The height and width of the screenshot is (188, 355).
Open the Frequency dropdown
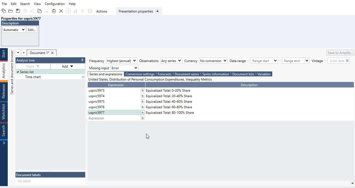pyautogui.click(x=121, y=61)
